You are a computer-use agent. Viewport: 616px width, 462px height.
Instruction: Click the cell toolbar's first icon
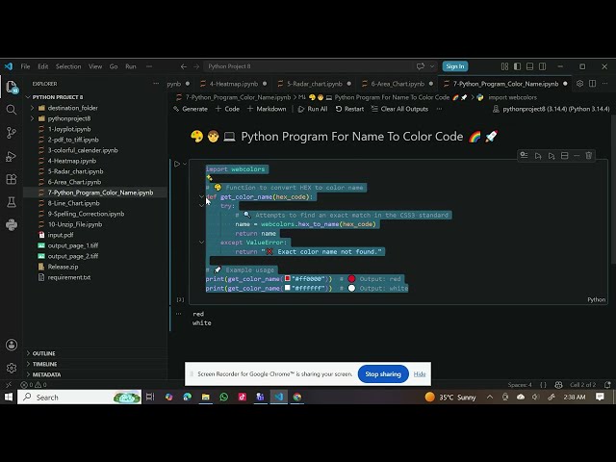pyautogui.click(x=524, y=156)
